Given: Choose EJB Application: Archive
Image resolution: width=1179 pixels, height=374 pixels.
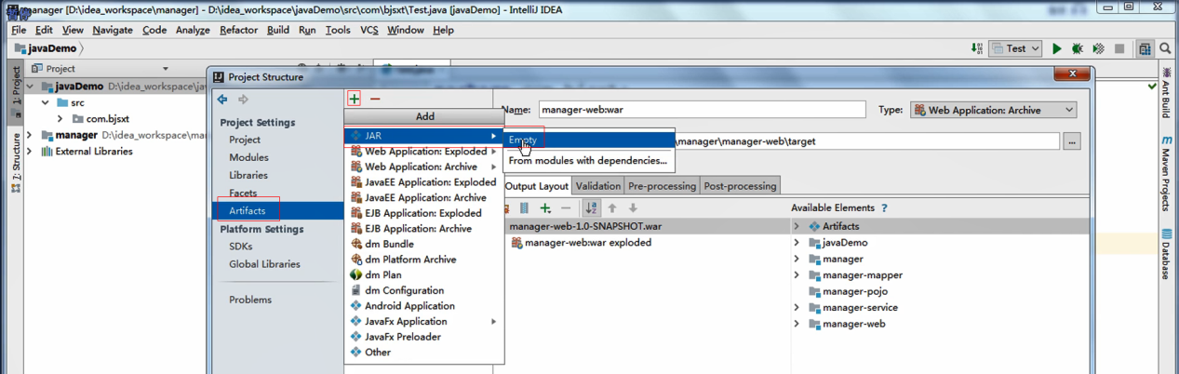Looking at the screenshot, I should click(424, 228).
